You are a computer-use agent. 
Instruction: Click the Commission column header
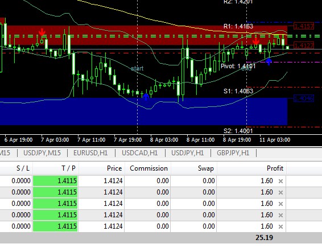(x=148, y=168)
